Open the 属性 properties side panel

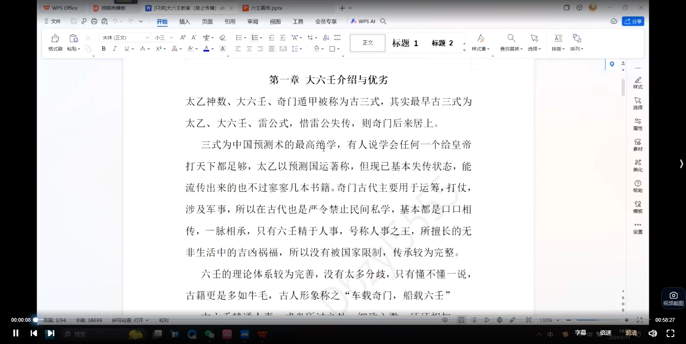pyautogui.click(x=638, y=124)
